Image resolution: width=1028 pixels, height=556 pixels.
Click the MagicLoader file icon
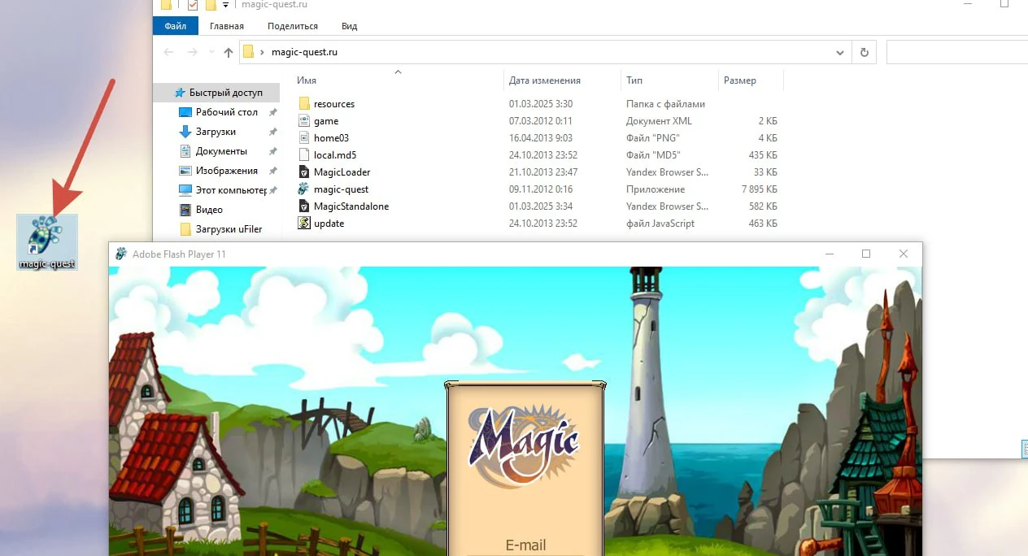[x=304, y=172]
